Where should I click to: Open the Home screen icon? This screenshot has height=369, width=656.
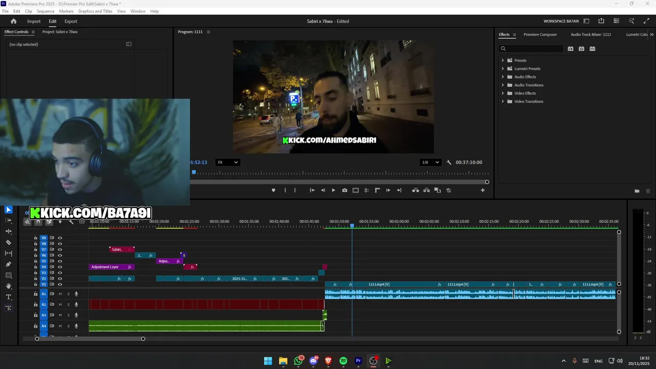[14, 21]
